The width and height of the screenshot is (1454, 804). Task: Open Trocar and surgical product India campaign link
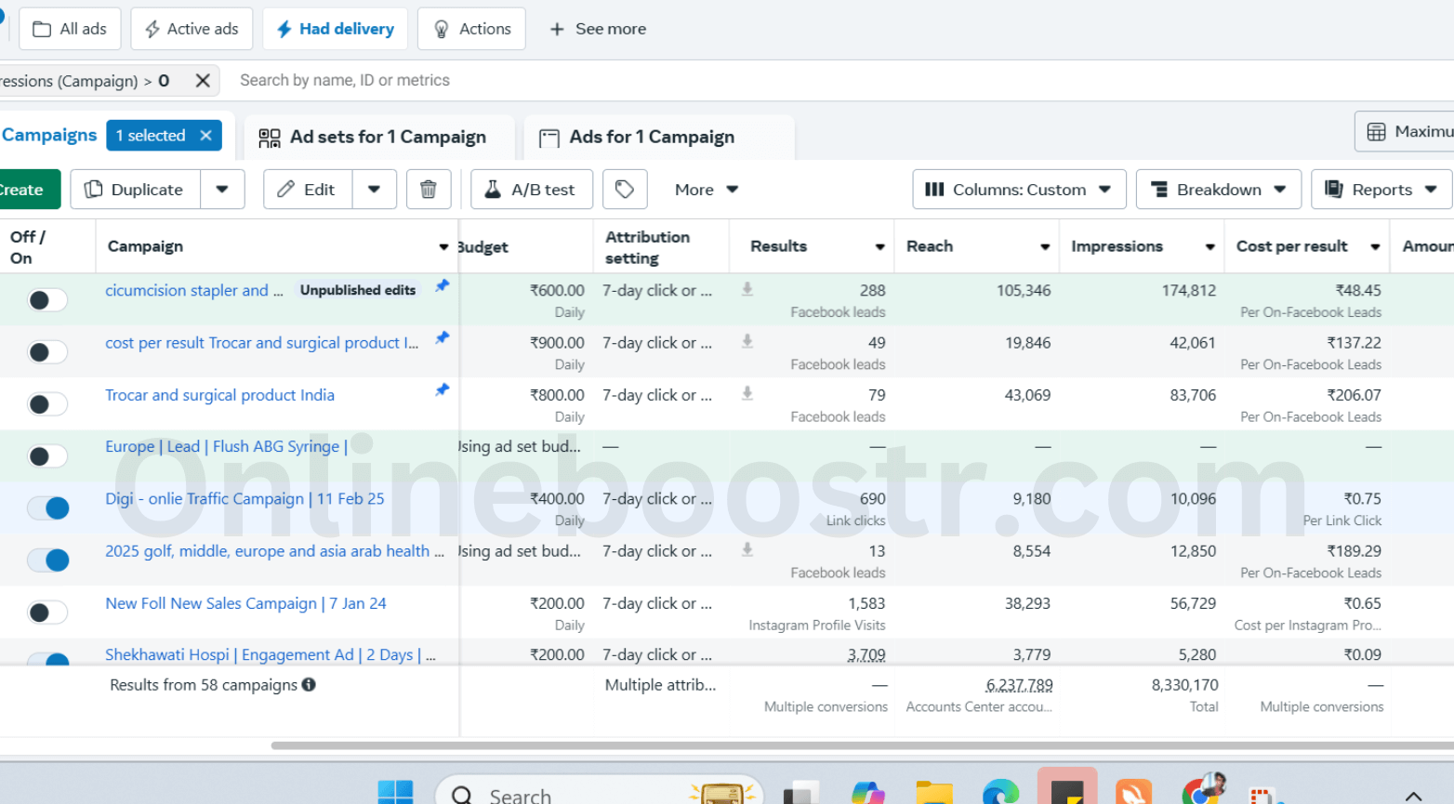click(219, 395)
